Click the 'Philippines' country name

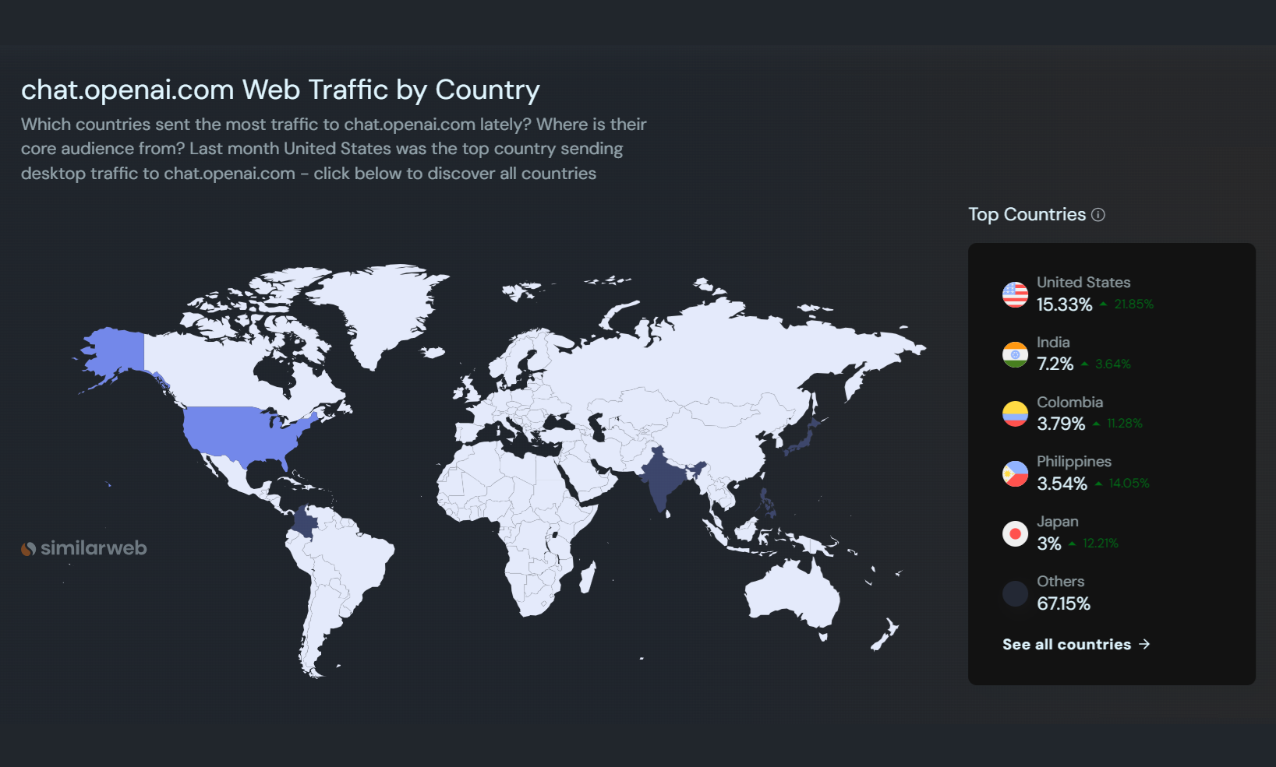point(1074,462)
